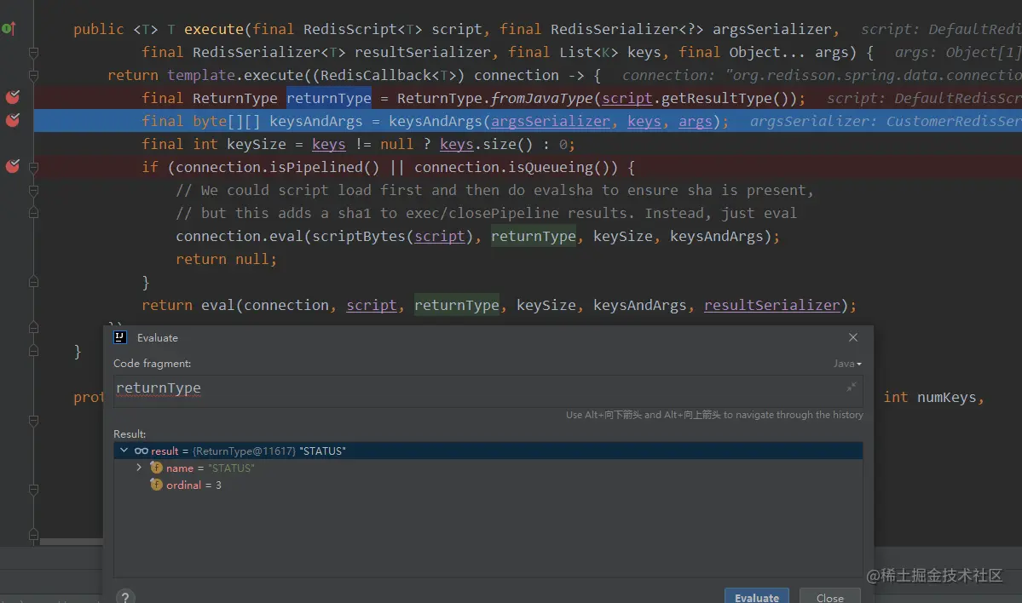Select the ordinal = 3 row
The image size is (1022, 603).
point(488,485)
